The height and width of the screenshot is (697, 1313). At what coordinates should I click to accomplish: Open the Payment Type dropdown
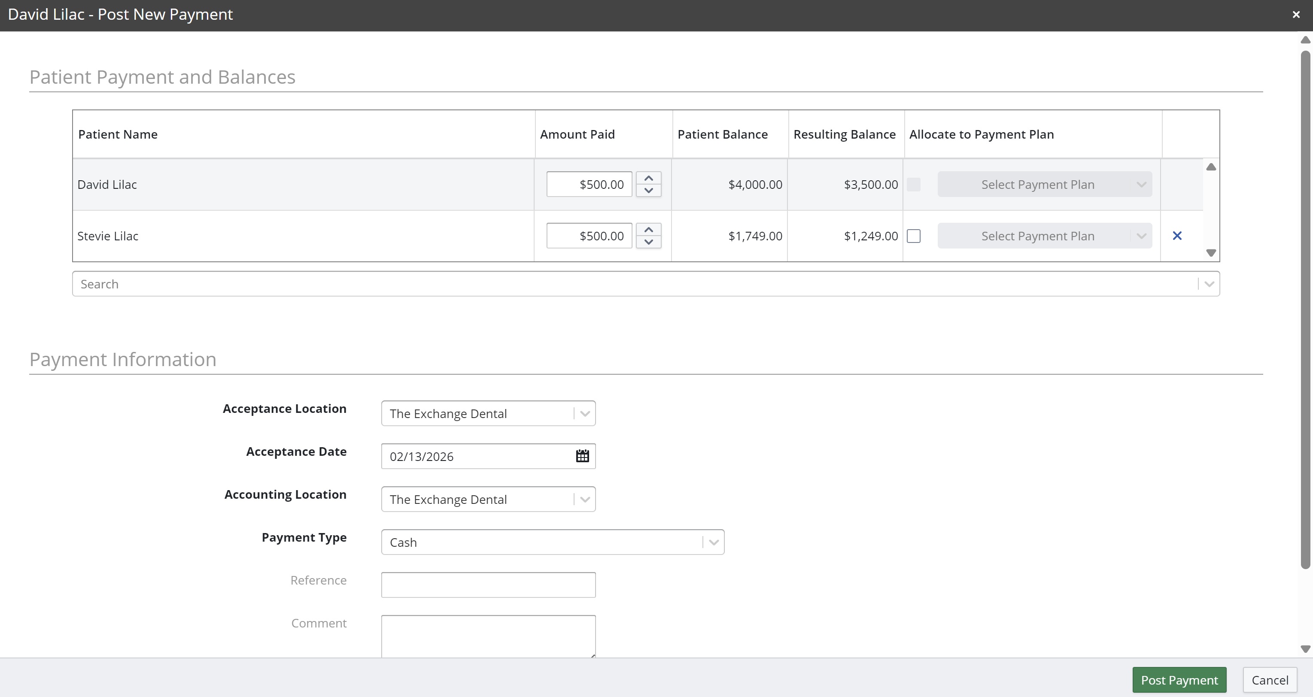click(x=713, y=542)
